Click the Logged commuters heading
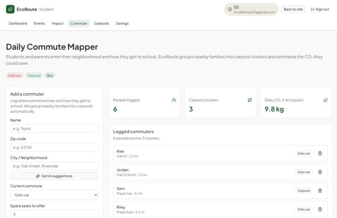The image size is (337, 218). click(x=133, y=132)
